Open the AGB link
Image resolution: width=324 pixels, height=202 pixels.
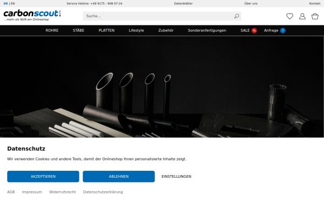pyautogui.click(x=11, y=192)
